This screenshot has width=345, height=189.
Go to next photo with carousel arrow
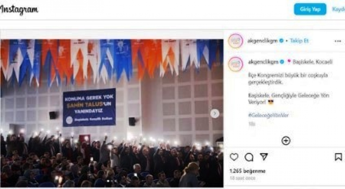click(x=215, y=113)
